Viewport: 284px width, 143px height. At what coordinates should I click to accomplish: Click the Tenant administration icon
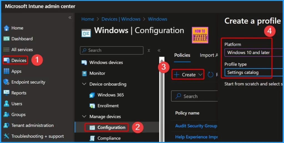tap(7, 125)
